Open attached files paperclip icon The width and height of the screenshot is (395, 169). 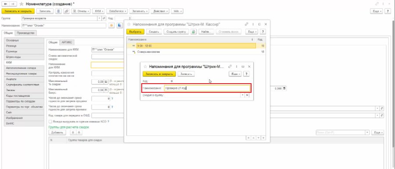point(66,11)
